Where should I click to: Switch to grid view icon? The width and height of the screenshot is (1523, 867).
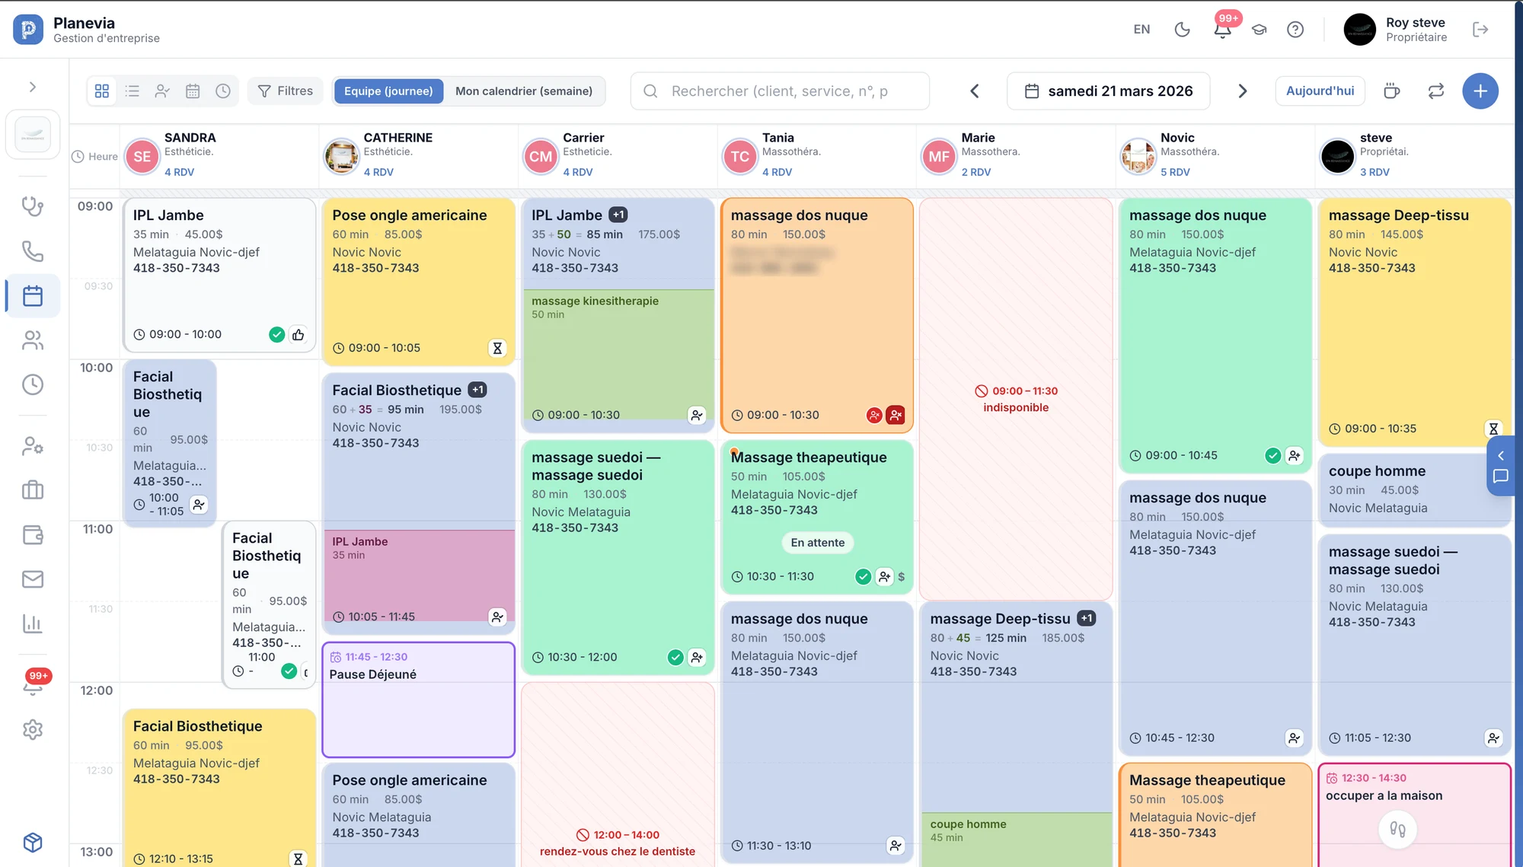[102, 91]
